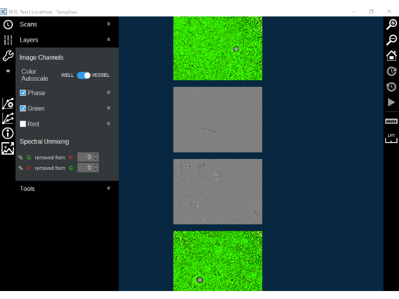Screen dimensions: 399x299
Task: Toggle the µm scale bar icon
Action: pos(392,138)
